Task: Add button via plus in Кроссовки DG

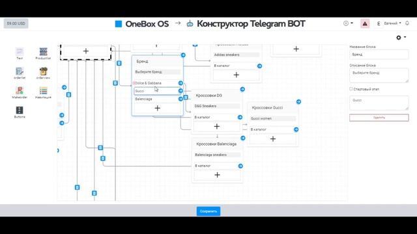Action: click(217, 127)
